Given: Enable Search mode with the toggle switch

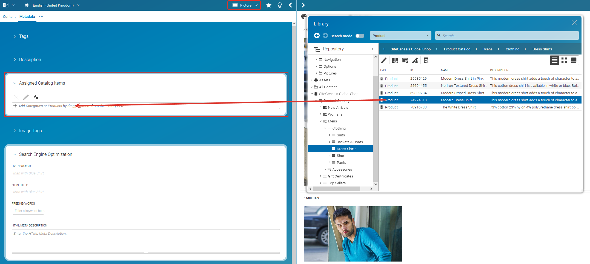Looking at the screenshot, I should click(x=360, y=36).
